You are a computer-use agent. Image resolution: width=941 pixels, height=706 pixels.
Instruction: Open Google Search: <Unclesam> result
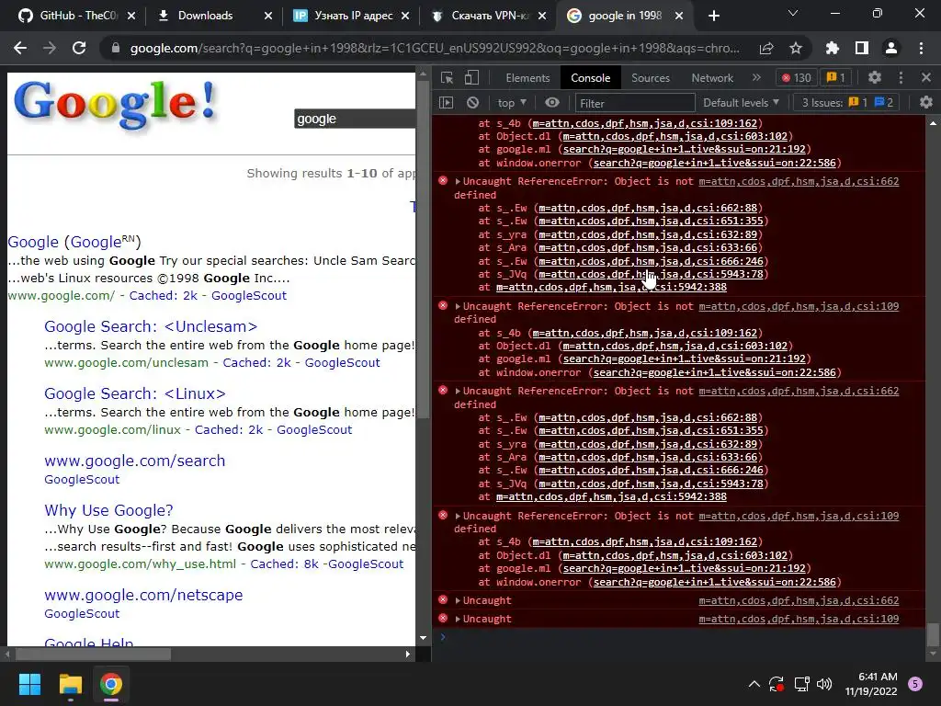151,326
